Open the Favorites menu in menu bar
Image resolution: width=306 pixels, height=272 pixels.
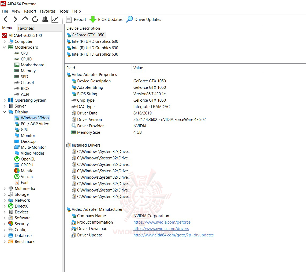(48, 11)
